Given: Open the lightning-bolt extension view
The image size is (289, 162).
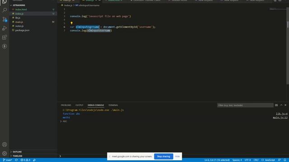Looking at the screenshot, I should click(x=5, y=46).
